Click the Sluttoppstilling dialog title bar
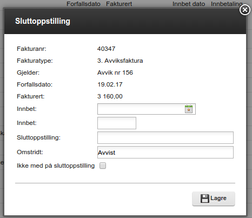The height and width of the screenshot is (218, 252). tap(125, 21)
